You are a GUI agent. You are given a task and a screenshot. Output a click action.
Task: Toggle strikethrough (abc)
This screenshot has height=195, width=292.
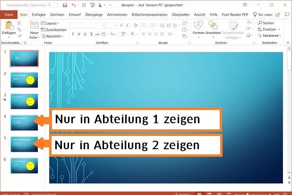click(x=97, y=34)
